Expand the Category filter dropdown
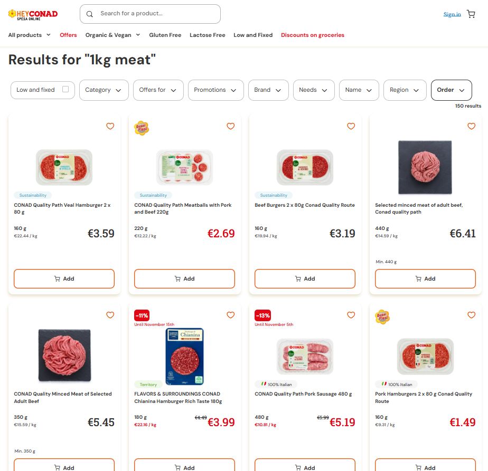Screen dimensions: 488x471 104,90
